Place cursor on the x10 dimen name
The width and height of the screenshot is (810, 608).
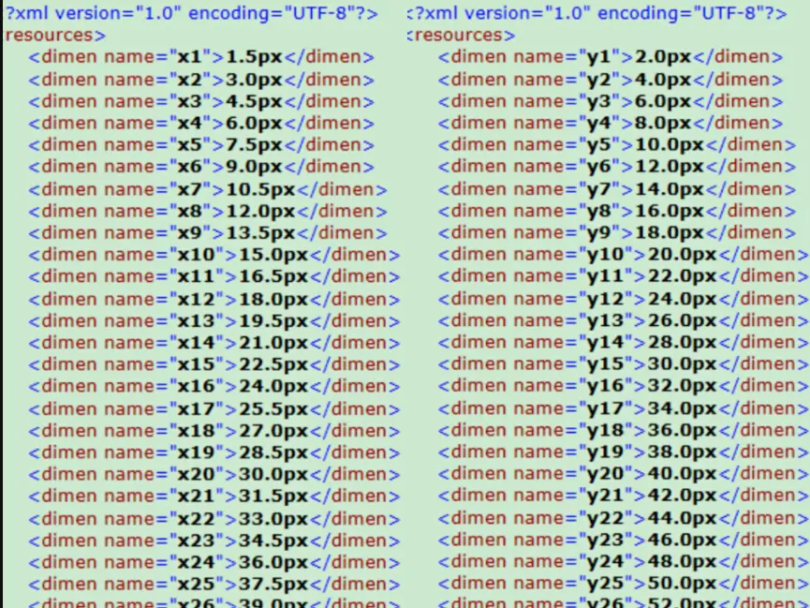[197, 255]
